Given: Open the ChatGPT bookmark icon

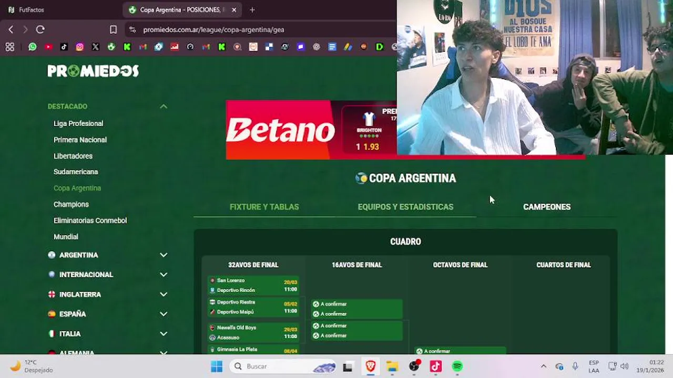Looking at the screenshot, I should coord(317,47).
